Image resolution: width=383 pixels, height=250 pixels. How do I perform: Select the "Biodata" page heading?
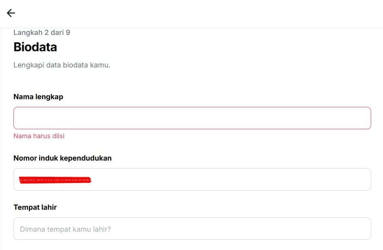tap(35, 47)
